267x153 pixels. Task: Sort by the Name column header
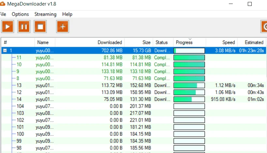tap(45, 42)
